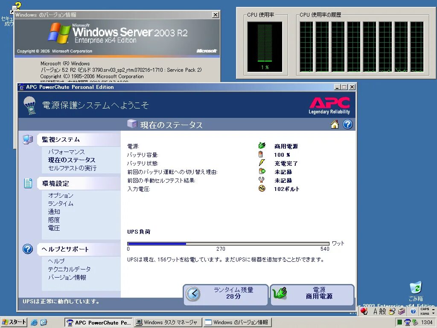Switch to Windows のバージョン情報 taskbar button
The height and width of the screenshot is (328, 437).
[x=237, y=322]
